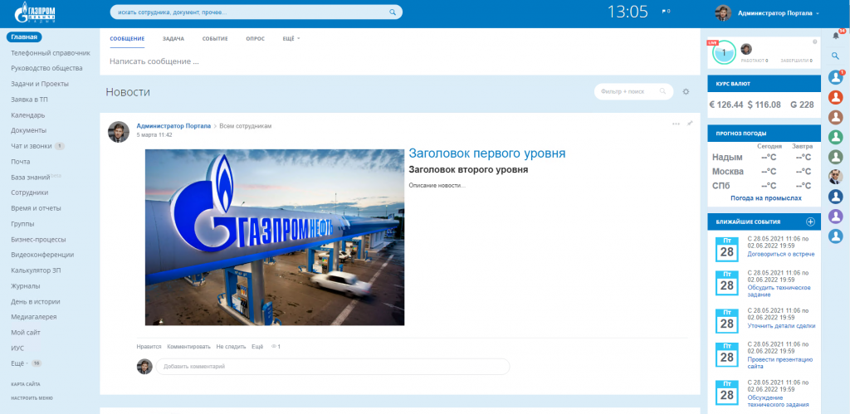Viewport: 850px width, 414px height.
Task: Open the purple contact avatar
Action: [x=835, y=217]
